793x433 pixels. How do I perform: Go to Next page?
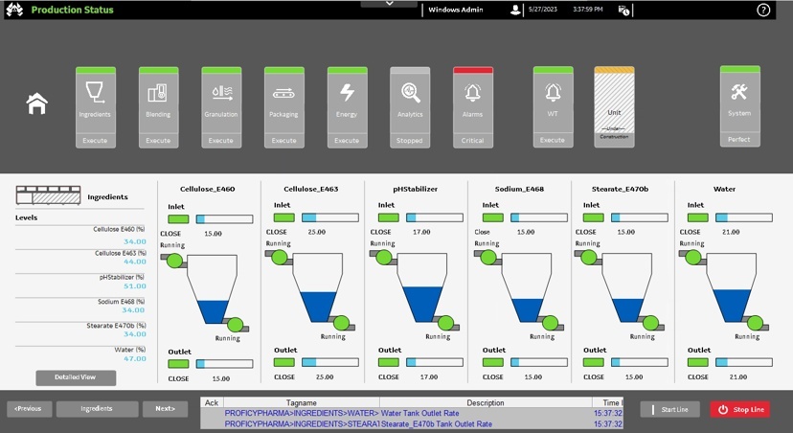coord(165,409)
